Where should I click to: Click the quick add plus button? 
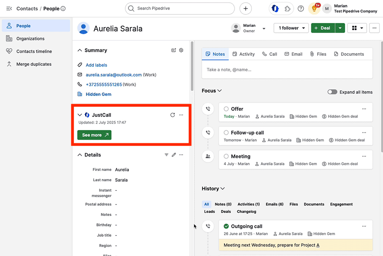point(246,9)
